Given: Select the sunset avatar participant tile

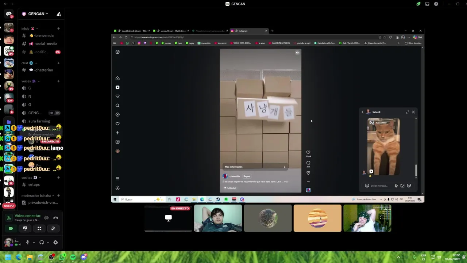Looking at the screenshot, I should click(x=317, y=218).
